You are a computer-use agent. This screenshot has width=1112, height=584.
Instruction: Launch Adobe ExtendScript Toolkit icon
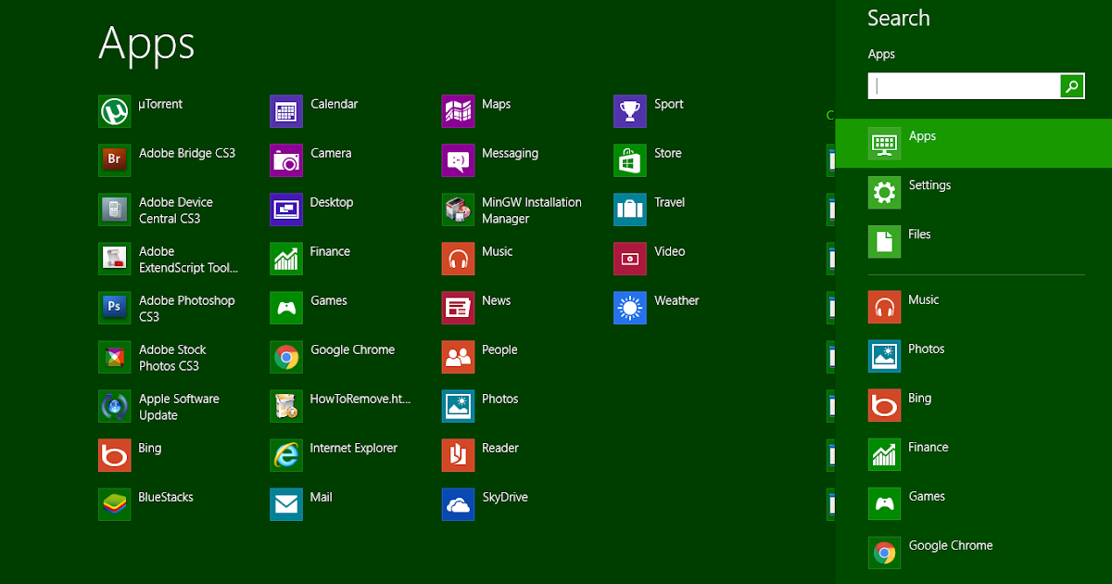(114, 259)
